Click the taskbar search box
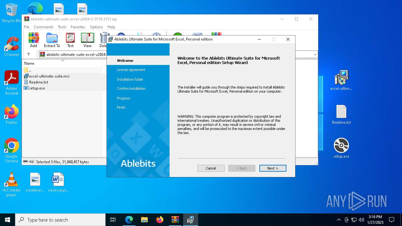 [x=60, y=220]
